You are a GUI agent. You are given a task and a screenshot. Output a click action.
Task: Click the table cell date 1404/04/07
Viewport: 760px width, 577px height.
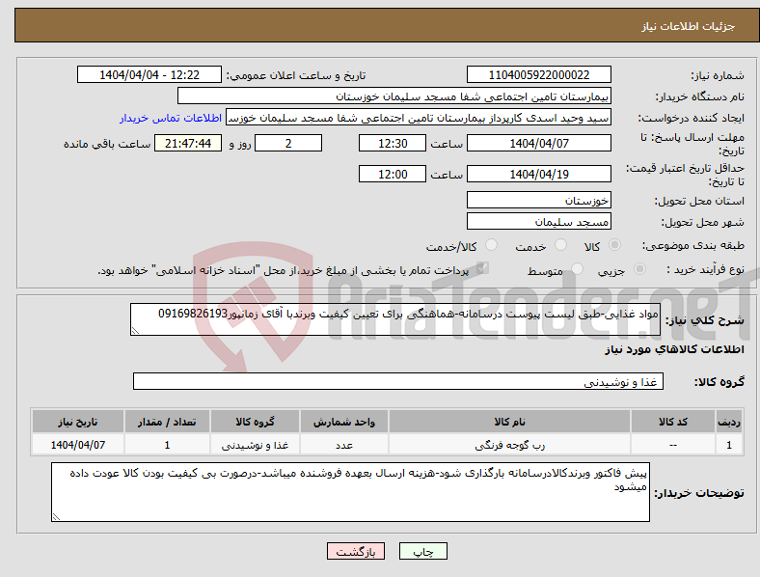click(x=78, y=445)
